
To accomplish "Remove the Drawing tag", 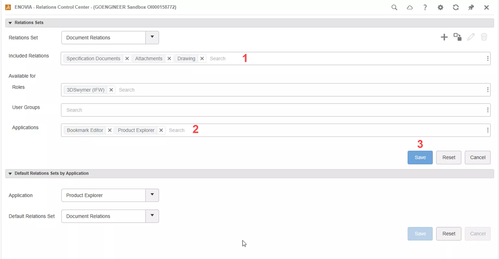I will [202, 59].
